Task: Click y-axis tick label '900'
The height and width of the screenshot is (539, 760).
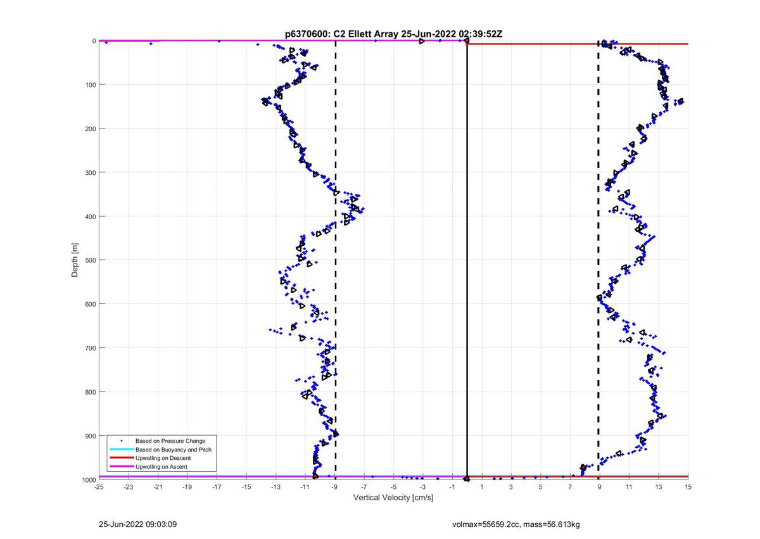Action: [x=91, y=436]
